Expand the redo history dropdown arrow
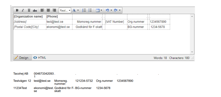Image resolution: width=221 pixels, height=97 pixels. [120, 10]
